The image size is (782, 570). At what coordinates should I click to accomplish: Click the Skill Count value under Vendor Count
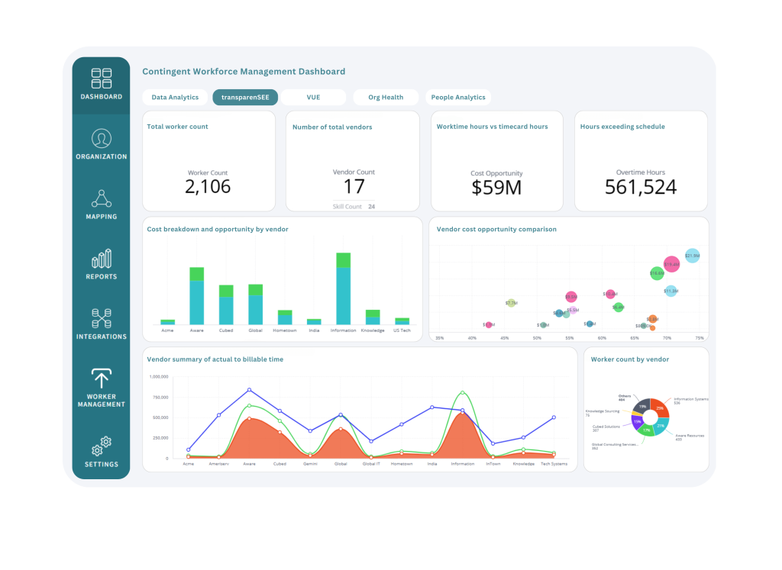[x=371, y=206]
